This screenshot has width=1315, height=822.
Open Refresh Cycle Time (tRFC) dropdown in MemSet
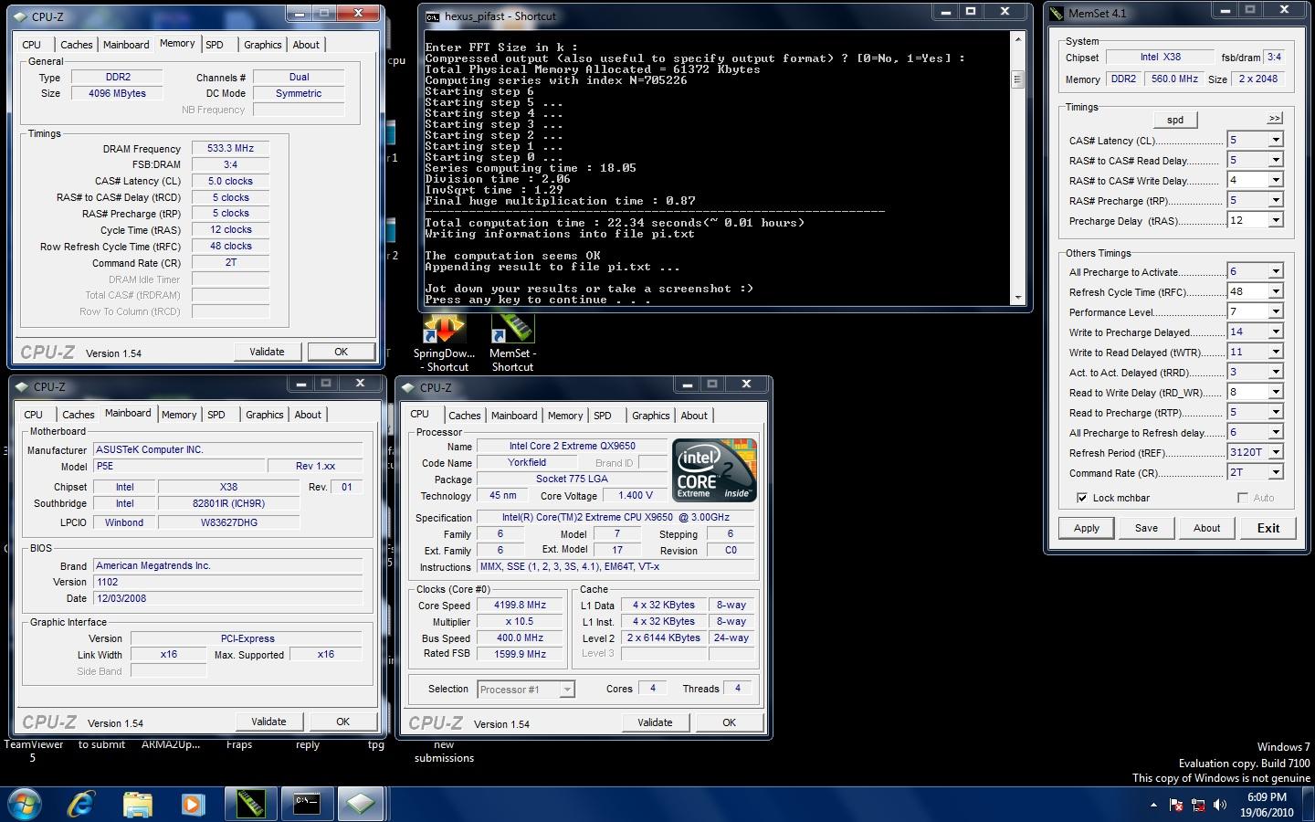1276,291
